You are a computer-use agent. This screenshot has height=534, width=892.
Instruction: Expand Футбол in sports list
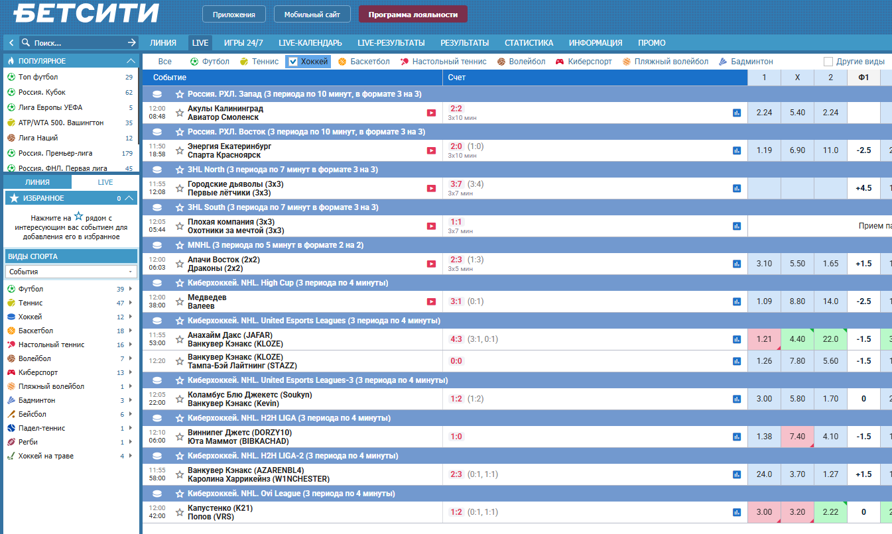tap(131, 289)
